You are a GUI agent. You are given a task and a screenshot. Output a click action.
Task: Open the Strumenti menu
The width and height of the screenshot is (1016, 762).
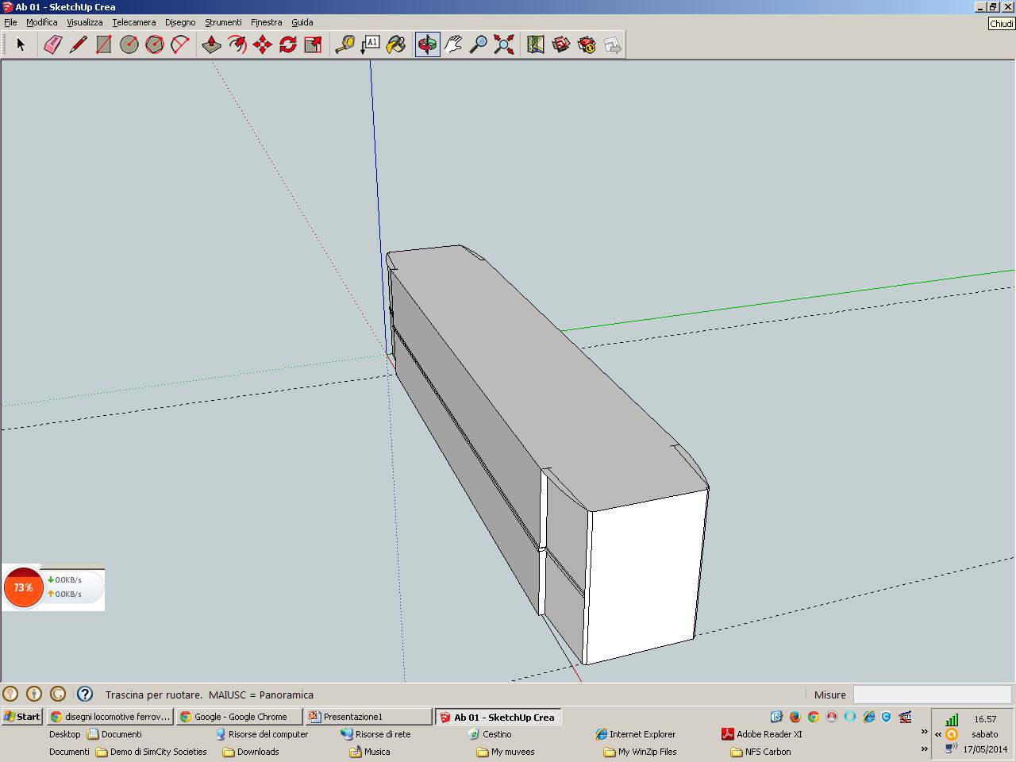pyautogui.click(x=223, y=22)
